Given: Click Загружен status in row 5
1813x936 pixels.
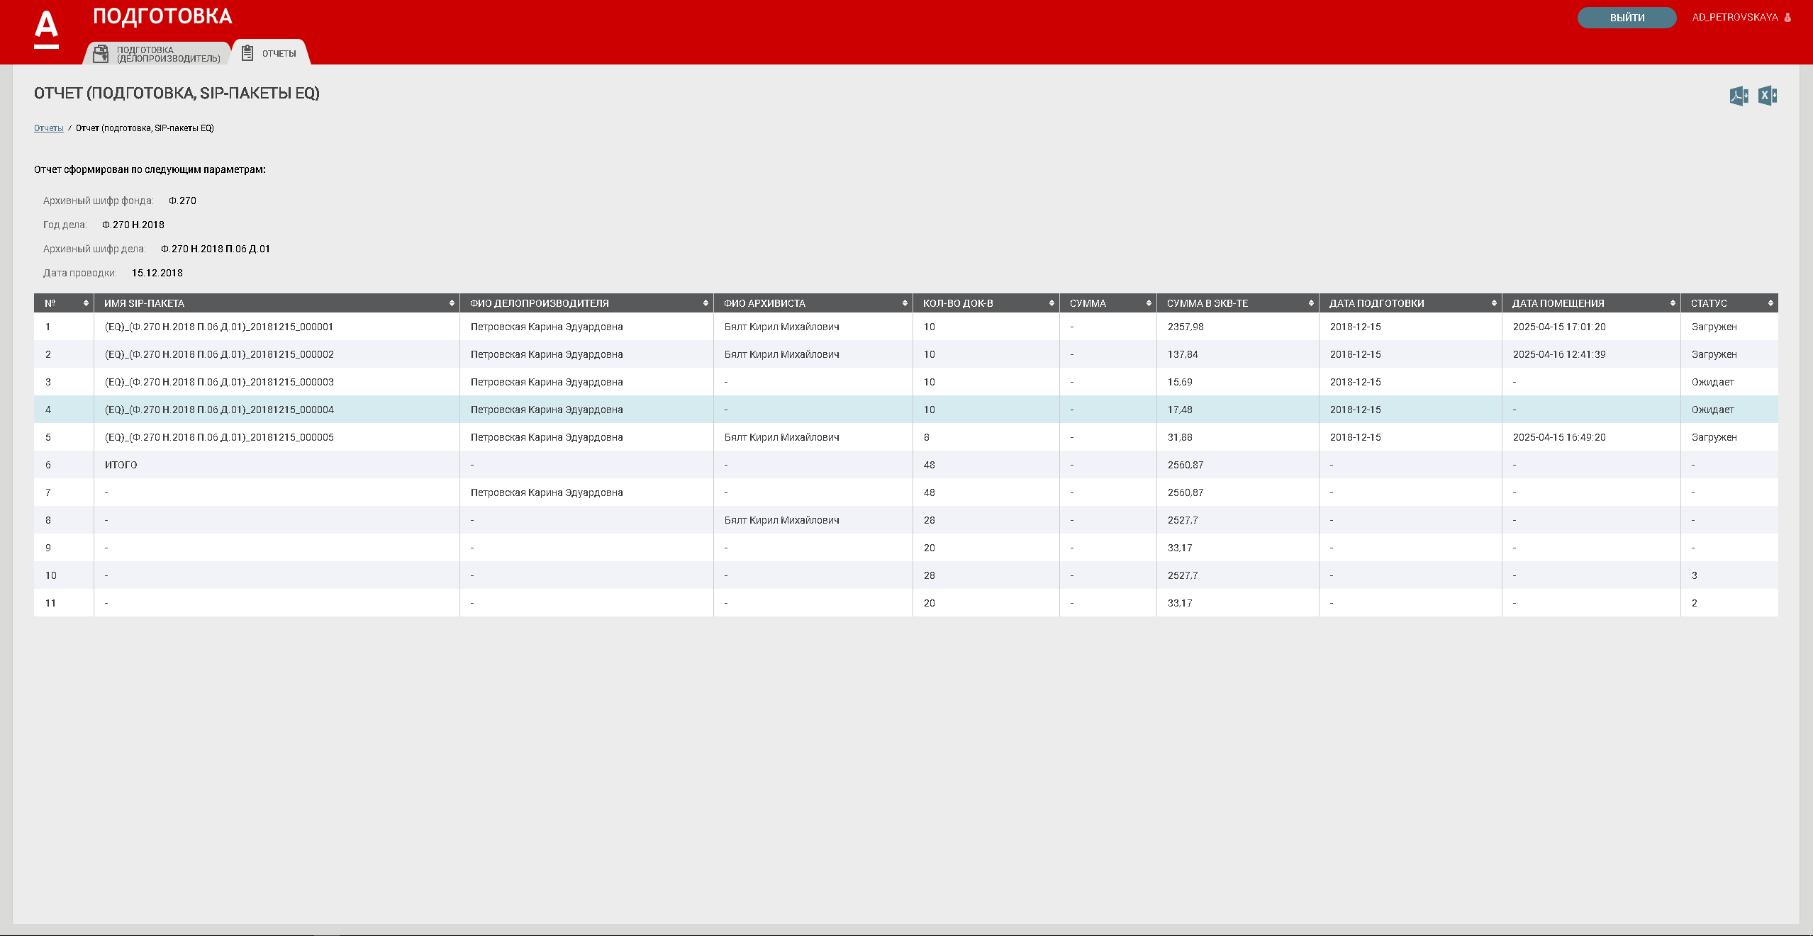Looking at the screenshot, I should 1714,437.
